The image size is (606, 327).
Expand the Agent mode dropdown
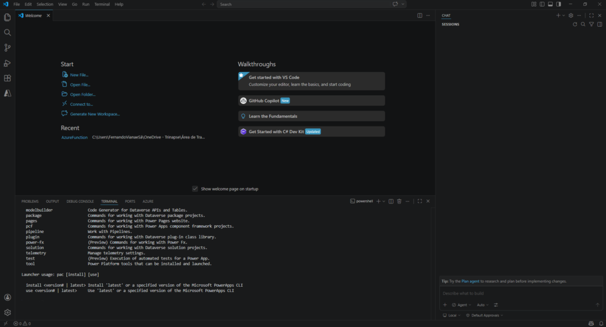pos(462,305)
